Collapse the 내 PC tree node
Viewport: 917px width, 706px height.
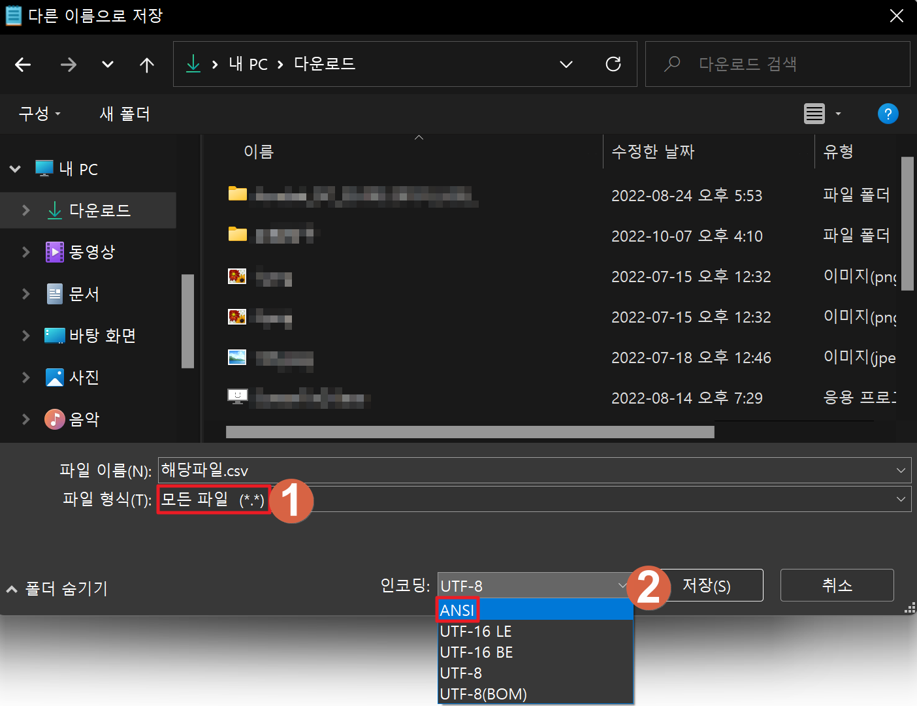point(15,169)
